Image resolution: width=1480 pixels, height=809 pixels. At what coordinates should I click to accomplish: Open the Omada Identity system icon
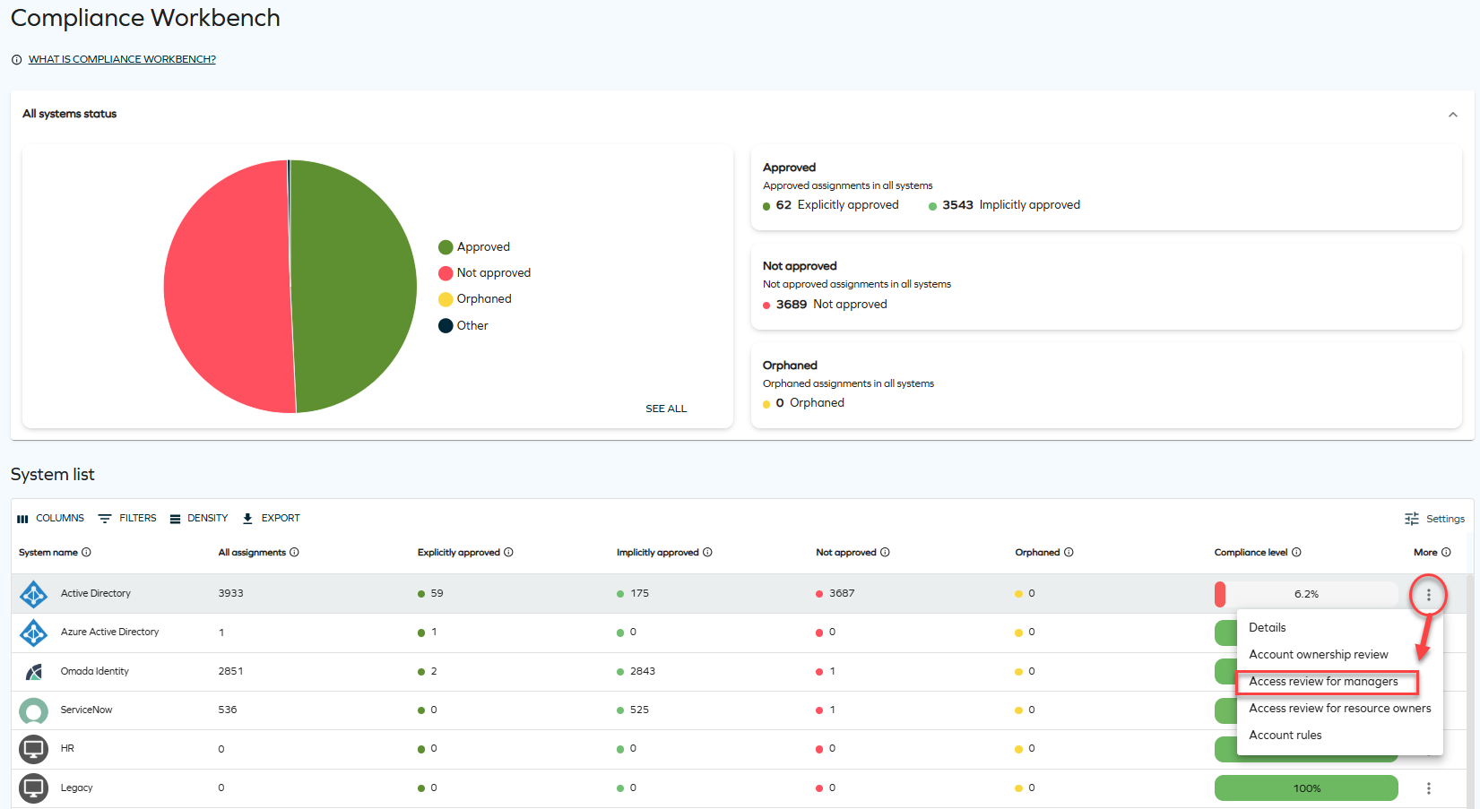point(33,671)
